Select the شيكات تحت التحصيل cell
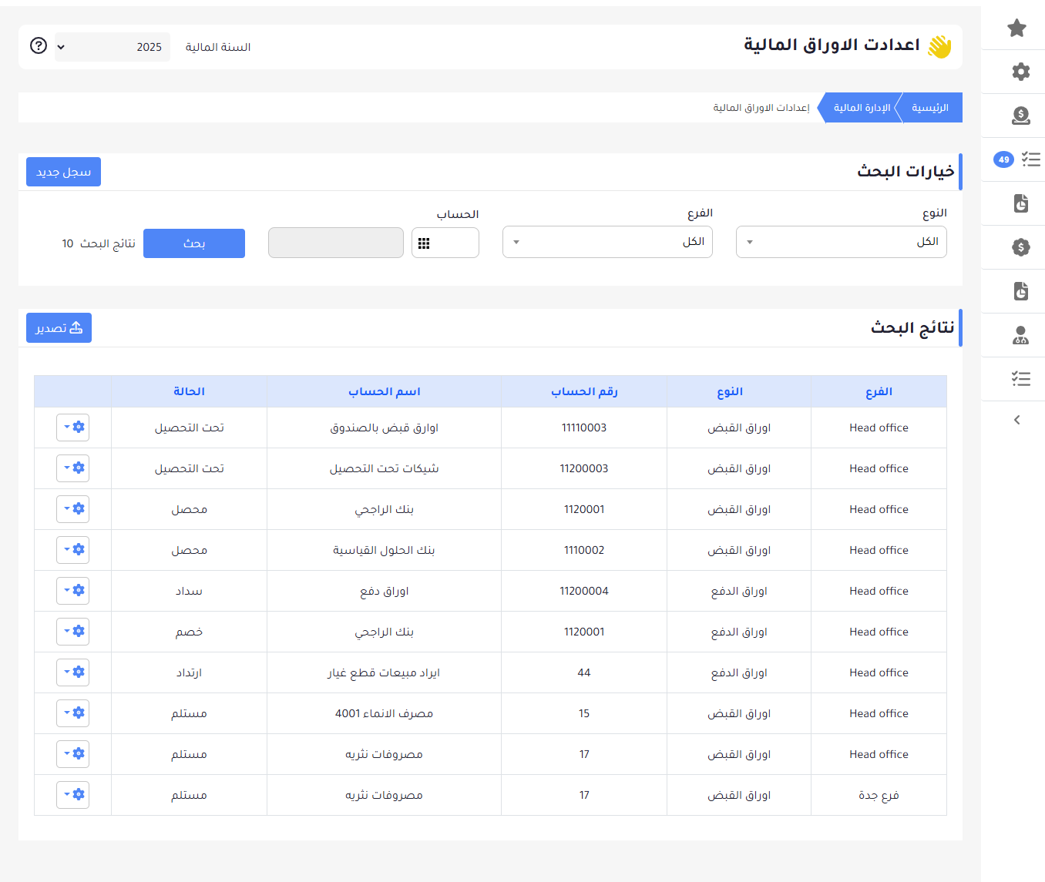 coord(384,468)
